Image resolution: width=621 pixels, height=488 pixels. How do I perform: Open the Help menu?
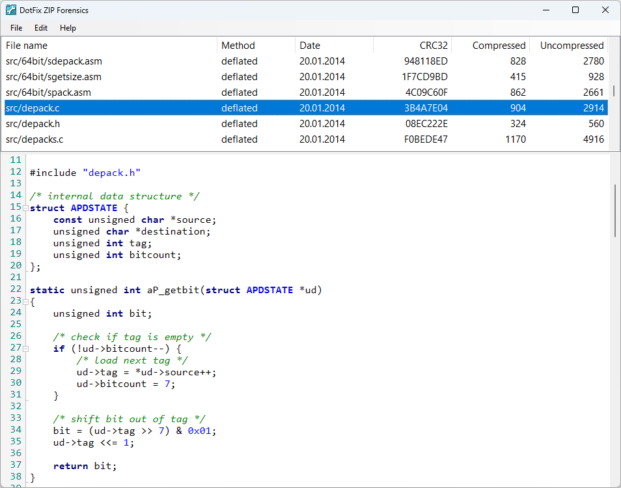pyautogui.click(x=68, y=28)
